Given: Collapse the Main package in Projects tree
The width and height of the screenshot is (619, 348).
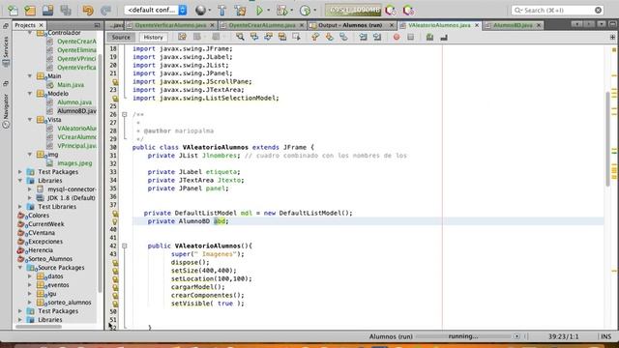Looking at the screenshot, I should click(x=30, y=75).
